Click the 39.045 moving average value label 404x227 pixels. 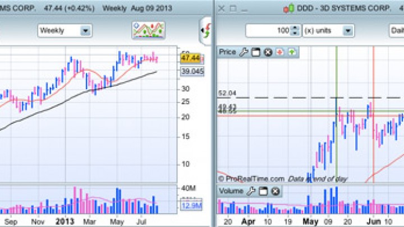click(x=192, y=71)
